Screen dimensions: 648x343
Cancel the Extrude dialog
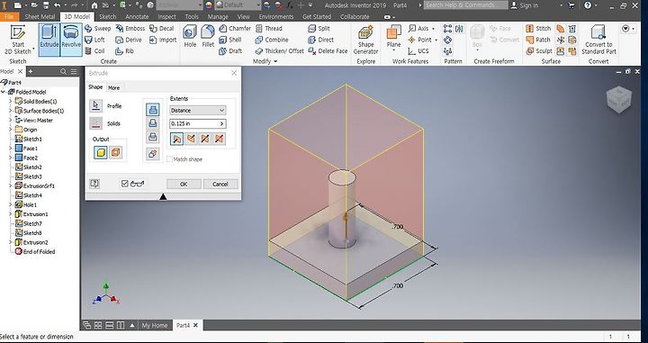tap(220, 184)
